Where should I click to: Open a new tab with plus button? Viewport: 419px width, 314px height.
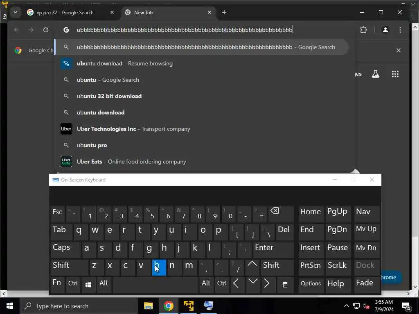pos(224,12)
